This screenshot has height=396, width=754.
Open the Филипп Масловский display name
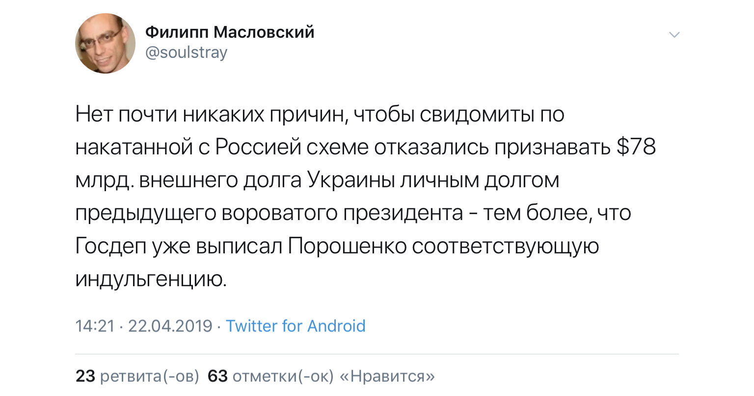(x=230, y=32)
